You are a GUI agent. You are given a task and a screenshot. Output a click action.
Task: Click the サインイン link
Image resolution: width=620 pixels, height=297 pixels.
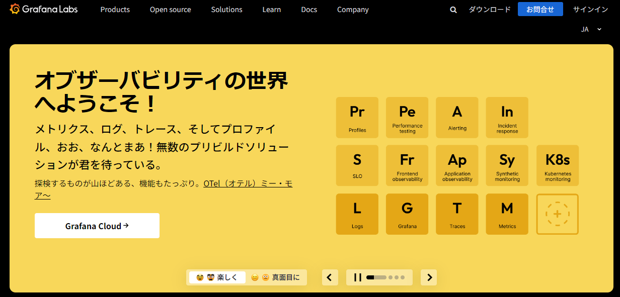(x=591, y=10)
